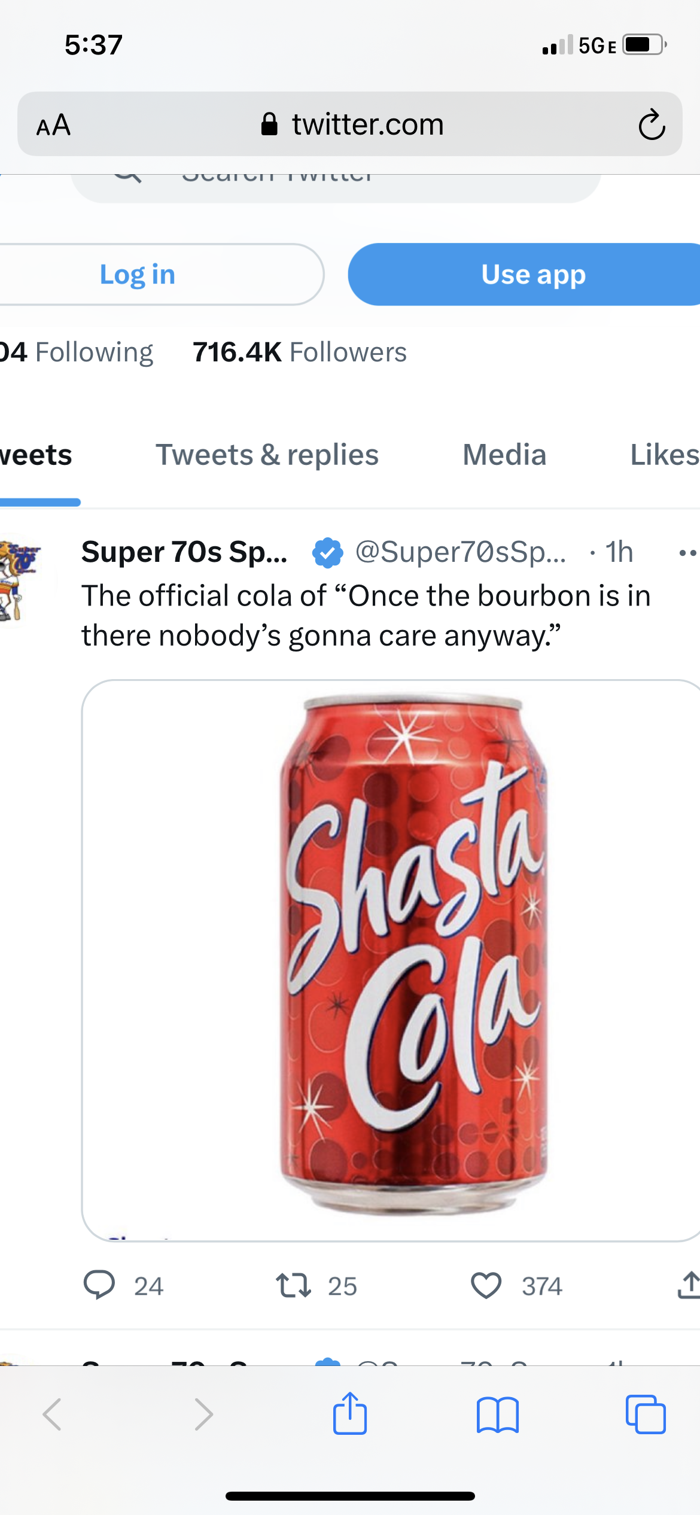The height and width of the screenshot is (1515, 700).
Task: Like the Shasta Cola tweet
Action: 486,1285
